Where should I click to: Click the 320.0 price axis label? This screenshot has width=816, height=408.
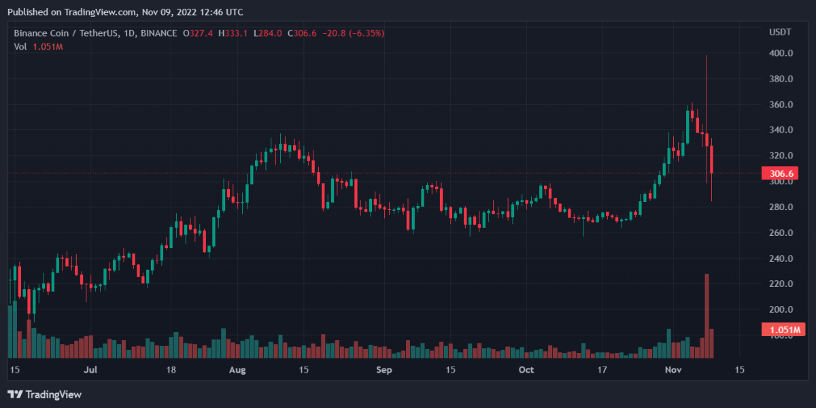pyautogui.click(x=780, y=156)
